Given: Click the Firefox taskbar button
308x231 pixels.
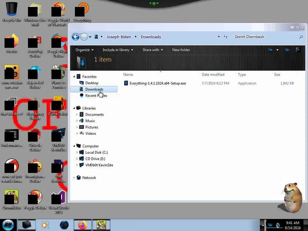Looking at the screenshot, I should (x=83, y=225).
